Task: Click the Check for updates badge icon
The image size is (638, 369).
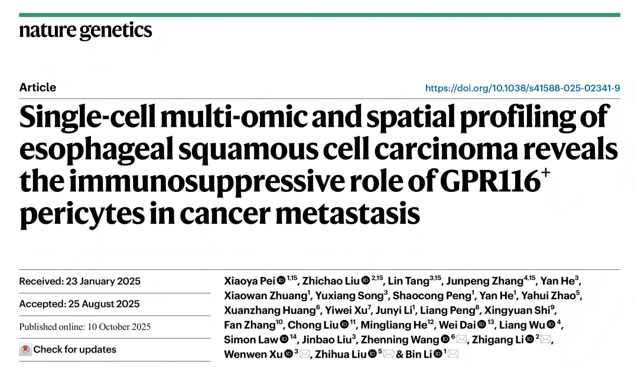Action: coord(25,350)
